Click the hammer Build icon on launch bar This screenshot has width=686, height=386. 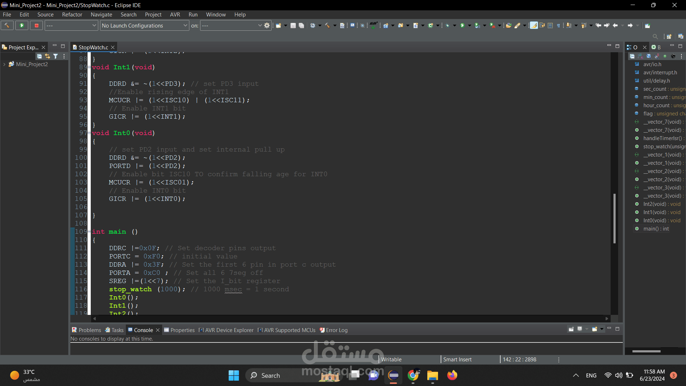click(x=7, y=25)
